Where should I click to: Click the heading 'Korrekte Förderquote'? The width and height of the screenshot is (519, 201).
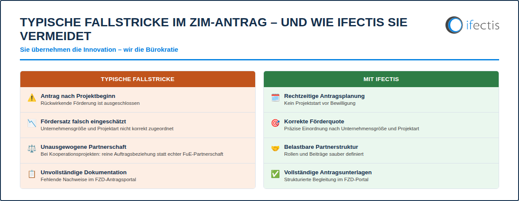click(x=314, y=121)
